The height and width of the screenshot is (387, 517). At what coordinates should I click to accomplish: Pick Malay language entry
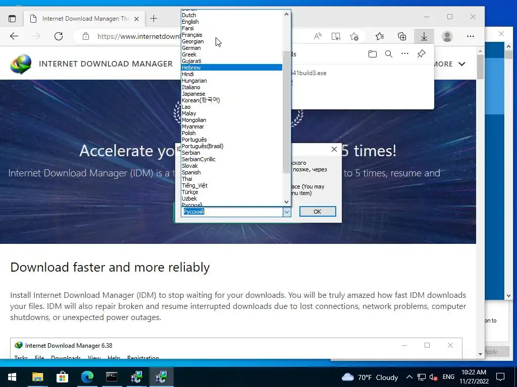232,113
